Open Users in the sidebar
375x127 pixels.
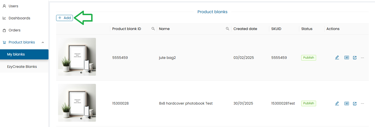[13, 6]
